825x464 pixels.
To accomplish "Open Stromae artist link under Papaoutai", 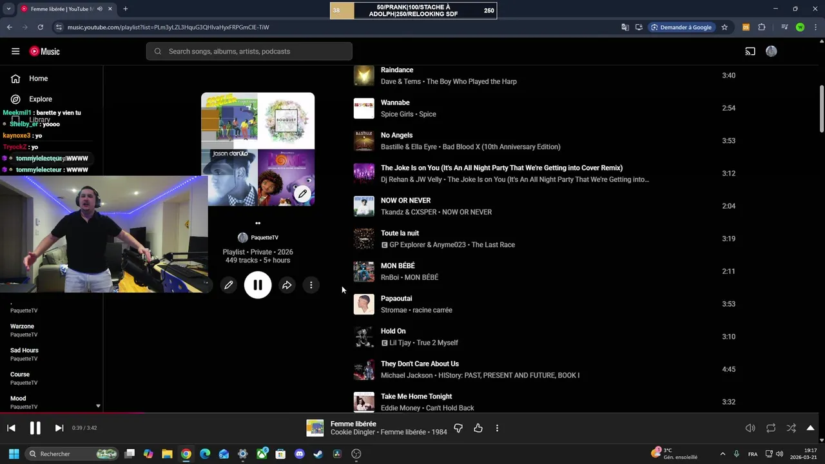I will point(394,310).
